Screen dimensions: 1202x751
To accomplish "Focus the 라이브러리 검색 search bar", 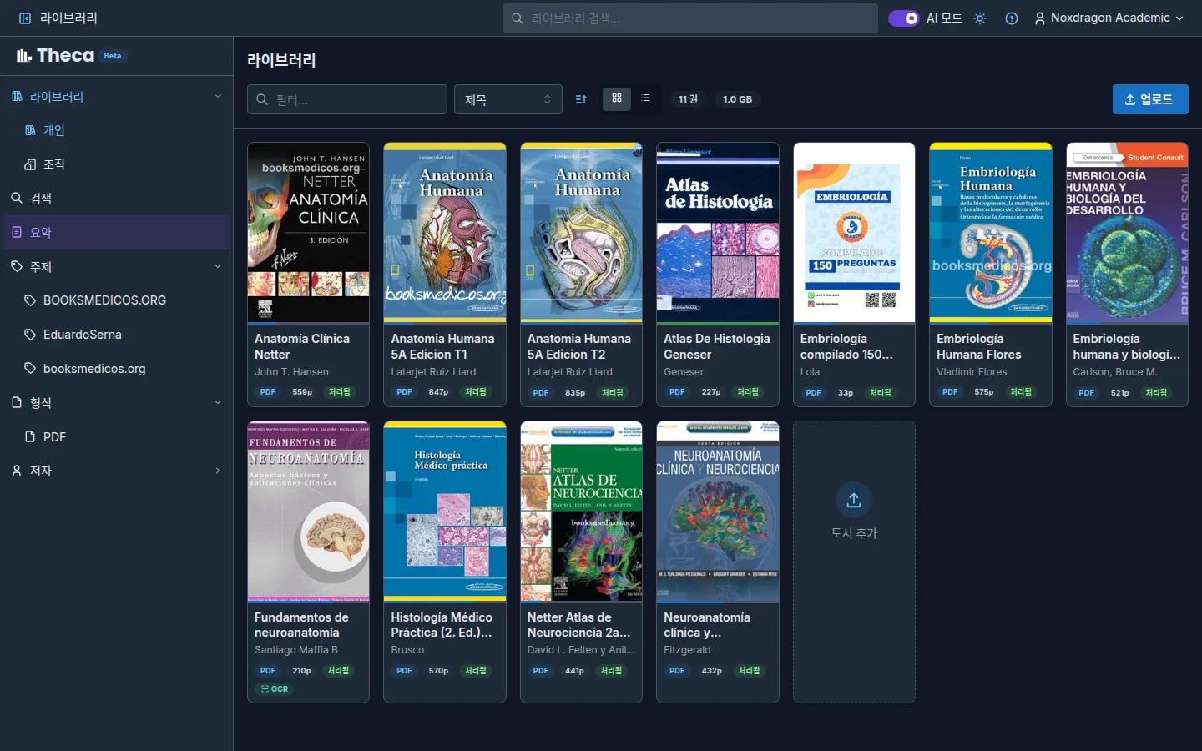I will (x=689, y=18).
